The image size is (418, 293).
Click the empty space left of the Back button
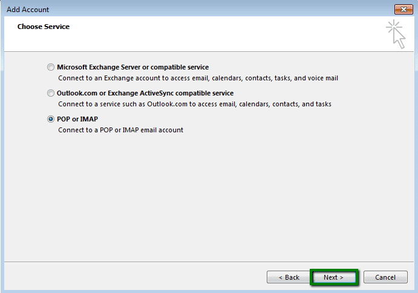coord(133,277)
